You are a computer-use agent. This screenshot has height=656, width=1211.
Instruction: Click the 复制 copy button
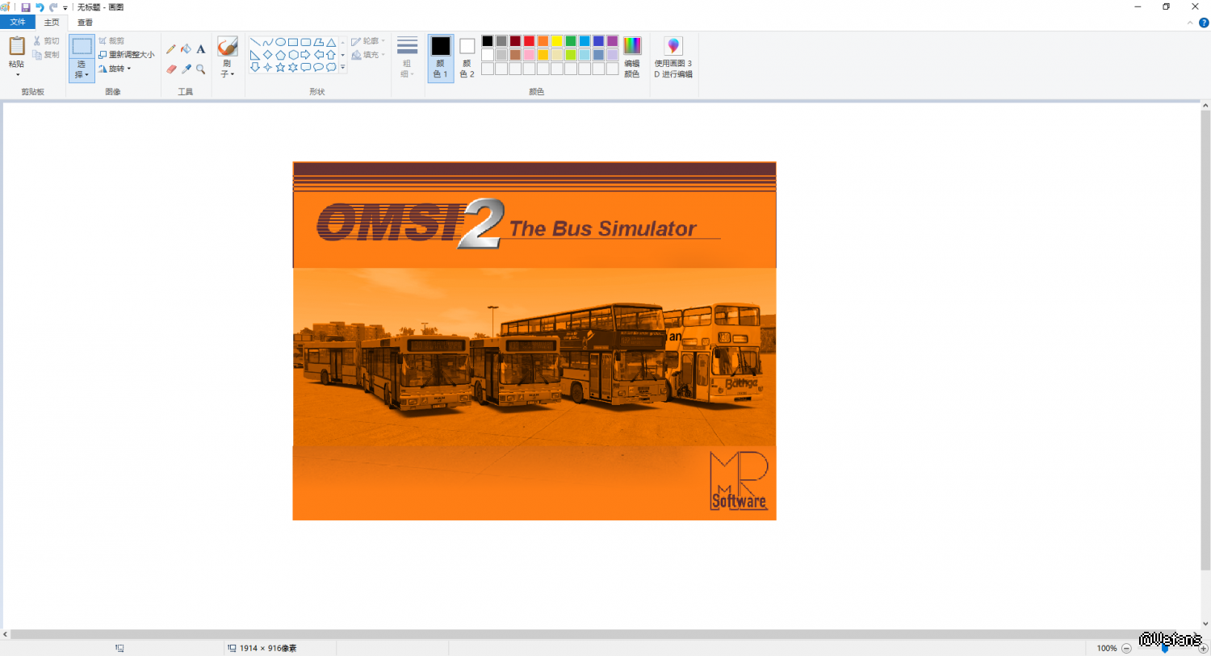pos(47,55)
